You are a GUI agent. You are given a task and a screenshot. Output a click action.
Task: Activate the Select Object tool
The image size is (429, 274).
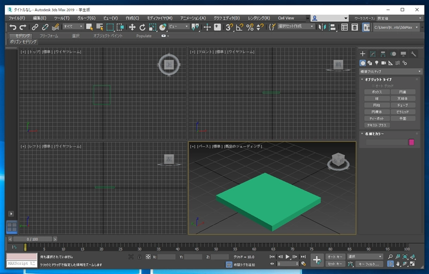pyautogui.click(x=90, y=27)
